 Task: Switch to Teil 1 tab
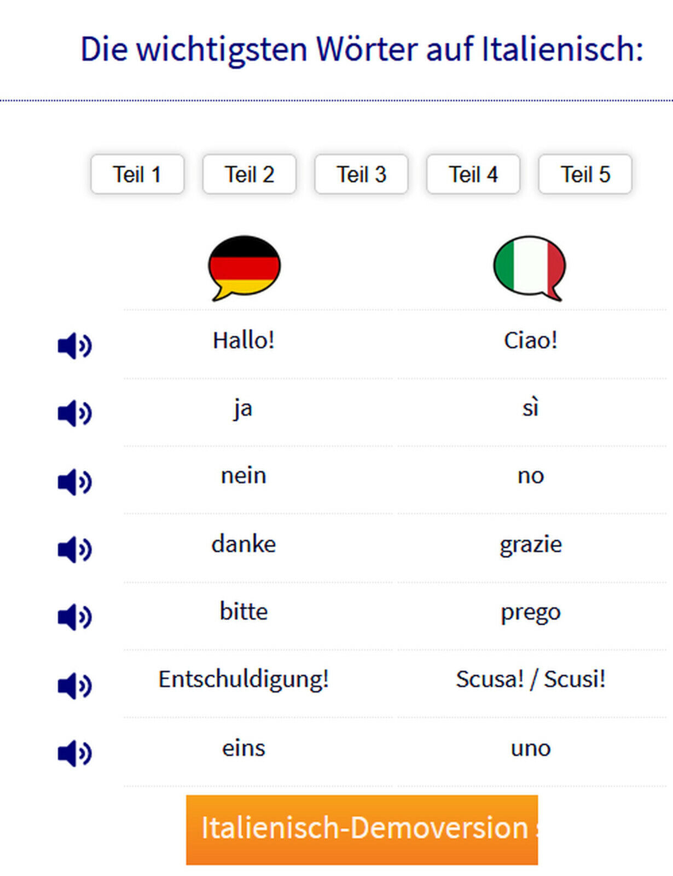tap(137, 175)
